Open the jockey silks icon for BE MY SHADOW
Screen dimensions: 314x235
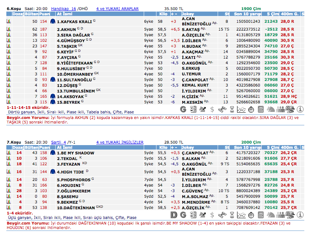53,153
